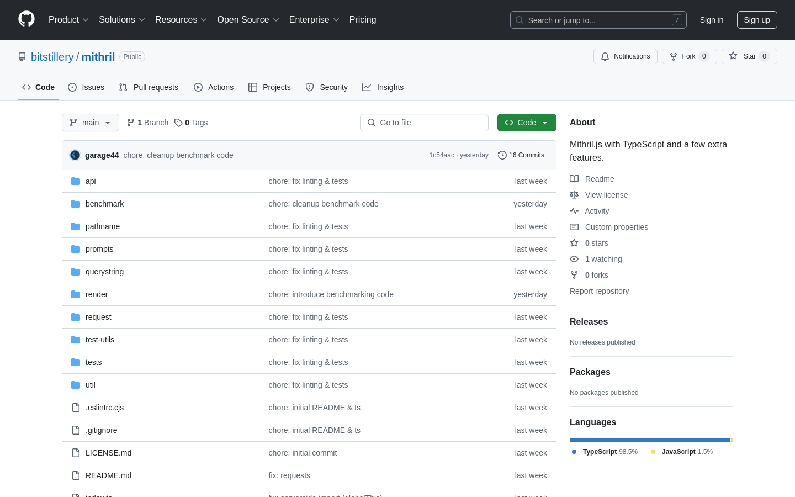The height and width of the screenshot is (497, 795).
Task: Select the prompts folder icon
Action: (76, 249)
